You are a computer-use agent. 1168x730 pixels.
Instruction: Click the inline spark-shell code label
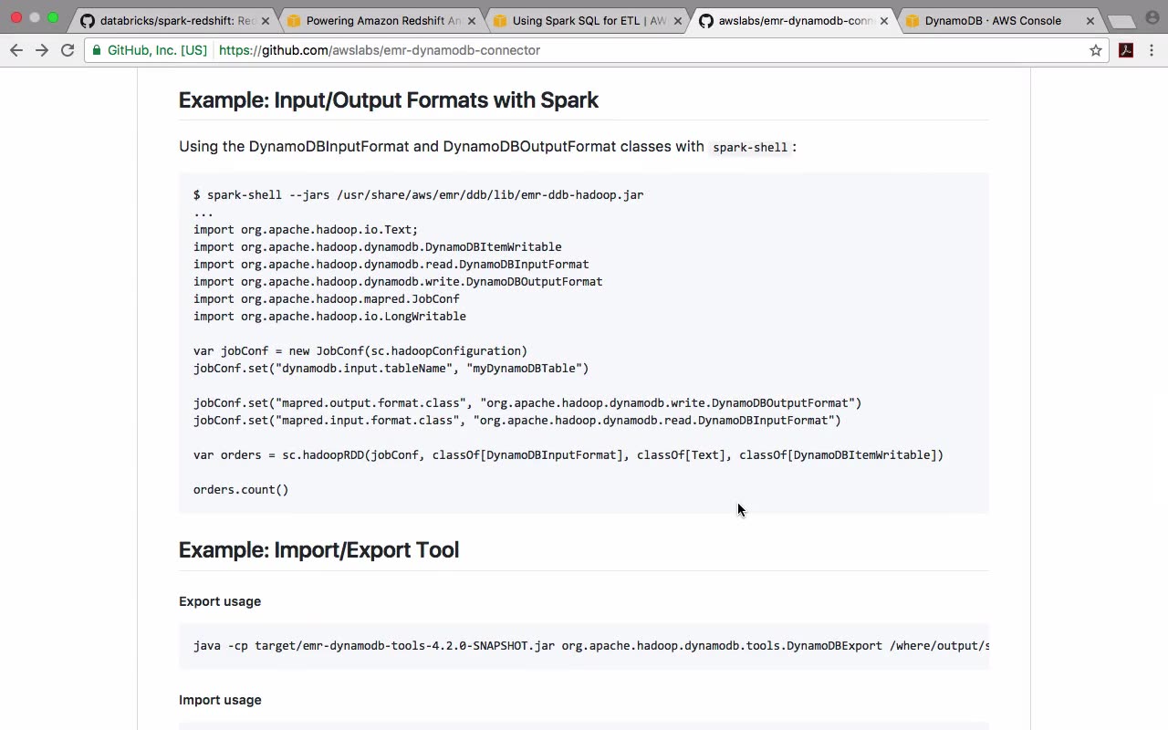tap(750, 147)
